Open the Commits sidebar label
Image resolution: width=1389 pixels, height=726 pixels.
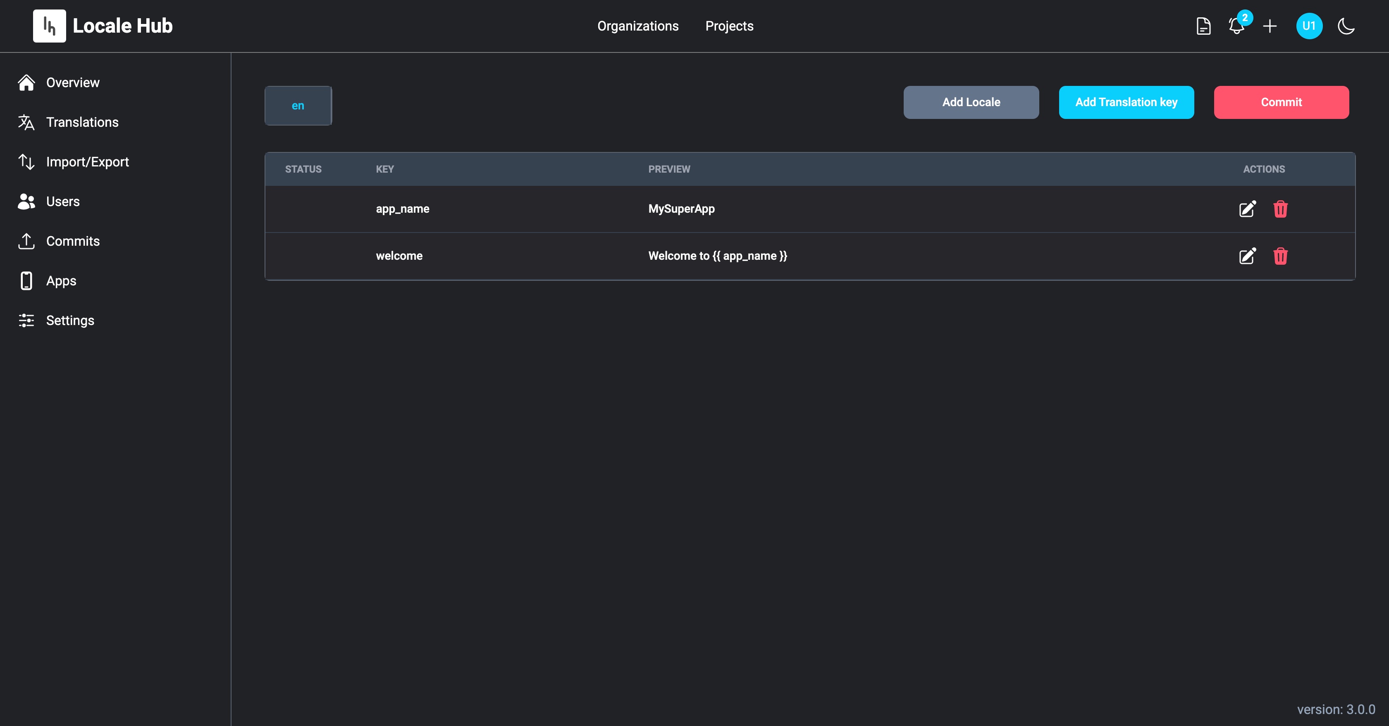(73, 241)
